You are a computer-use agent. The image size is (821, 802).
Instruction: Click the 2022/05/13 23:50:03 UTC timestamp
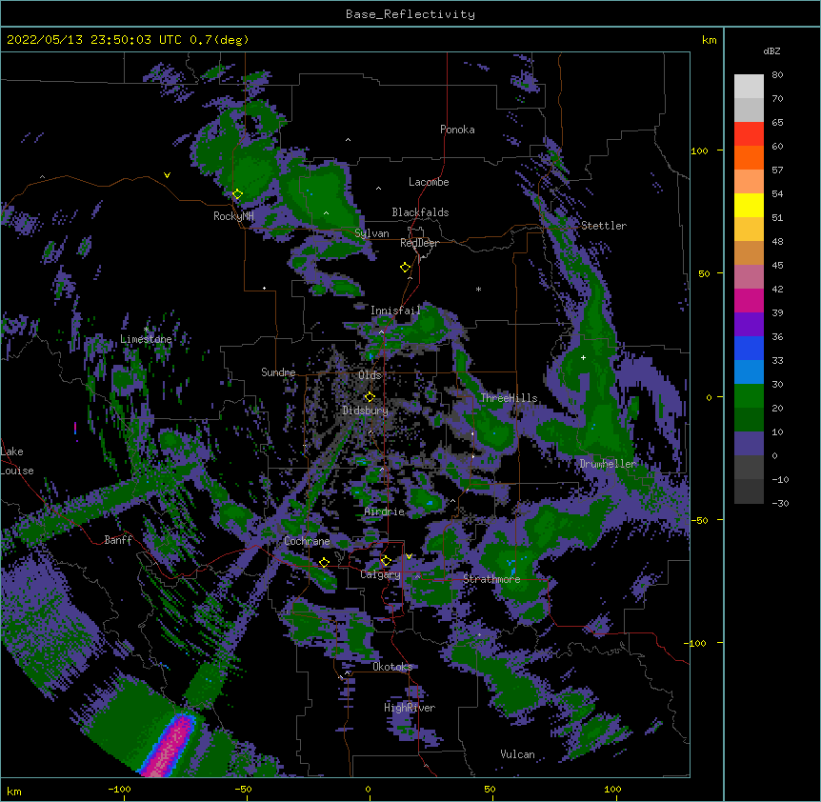[94, 40]
